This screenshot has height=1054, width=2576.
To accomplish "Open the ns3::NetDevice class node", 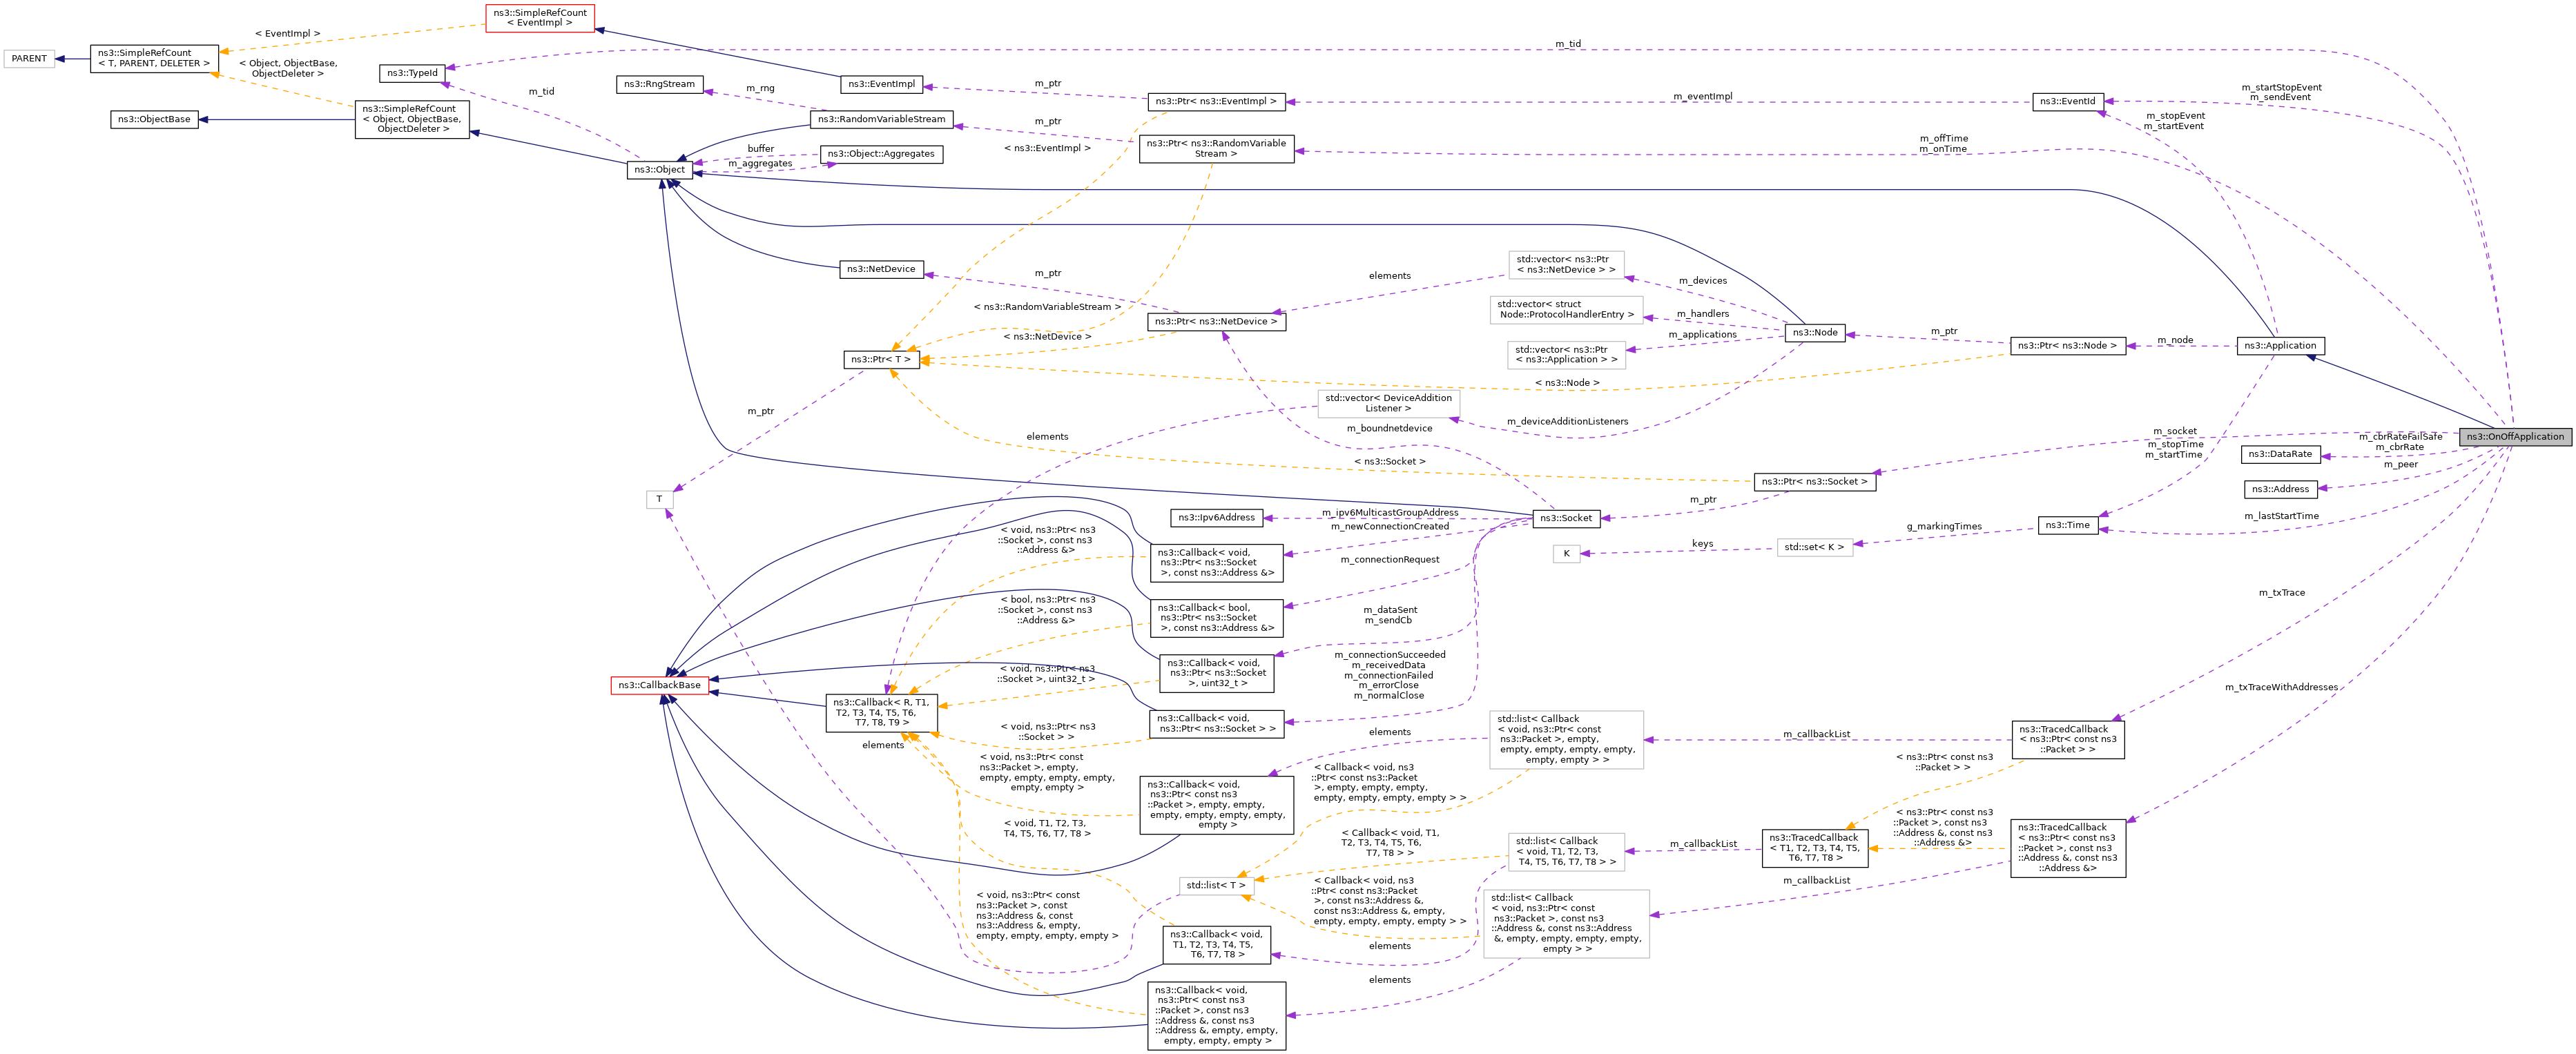I will (880, 269).
